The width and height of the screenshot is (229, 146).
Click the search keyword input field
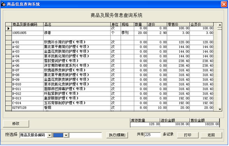85,135
